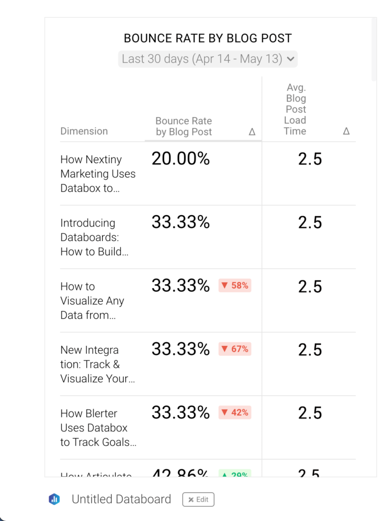Select the How Nextiny Marketing Uses Databox row
Viewport: 378px width, 521px height.
click(x=98, y=174)
